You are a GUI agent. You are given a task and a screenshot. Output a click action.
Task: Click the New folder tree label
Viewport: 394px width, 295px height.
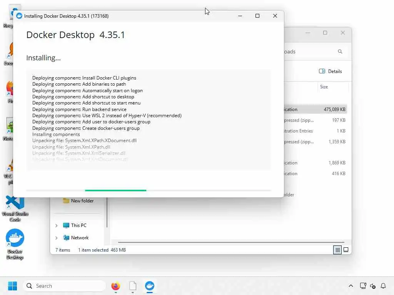tap(82, 201)
